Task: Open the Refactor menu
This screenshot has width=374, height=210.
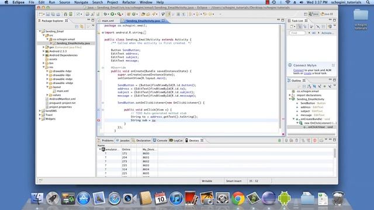Action: pos(129,2)
